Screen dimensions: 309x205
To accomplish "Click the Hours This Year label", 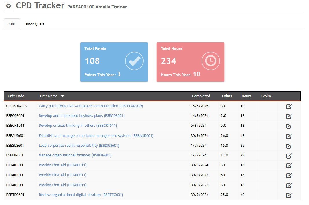I will 176,75.
